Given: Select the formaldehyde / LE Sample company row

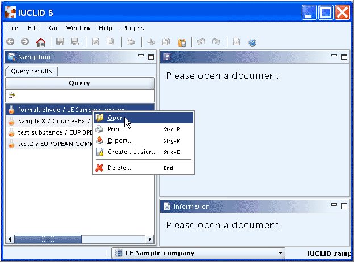Looking at the screenshot, I should click(x=80, y=110).
